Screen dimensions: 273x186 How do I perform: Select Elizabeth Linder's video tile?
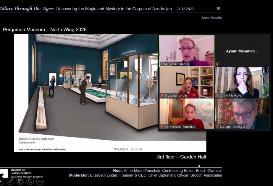[x=187, y=82]
